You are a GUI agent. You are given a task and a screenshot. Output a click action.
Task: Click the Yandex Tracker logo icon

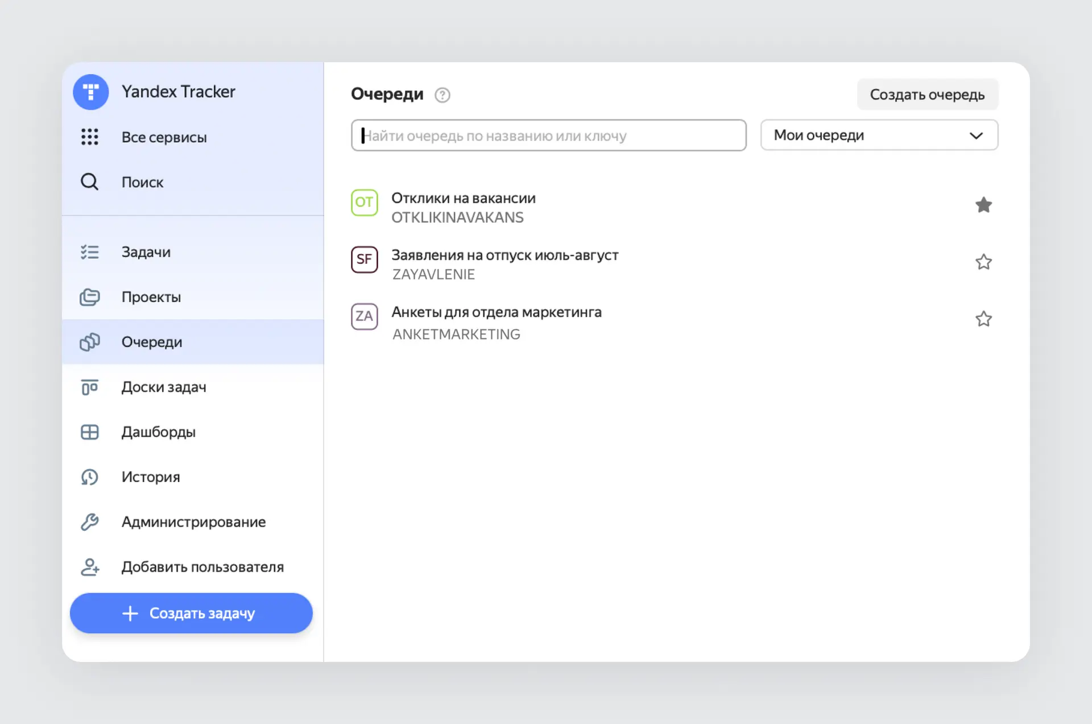coord(90,92)
